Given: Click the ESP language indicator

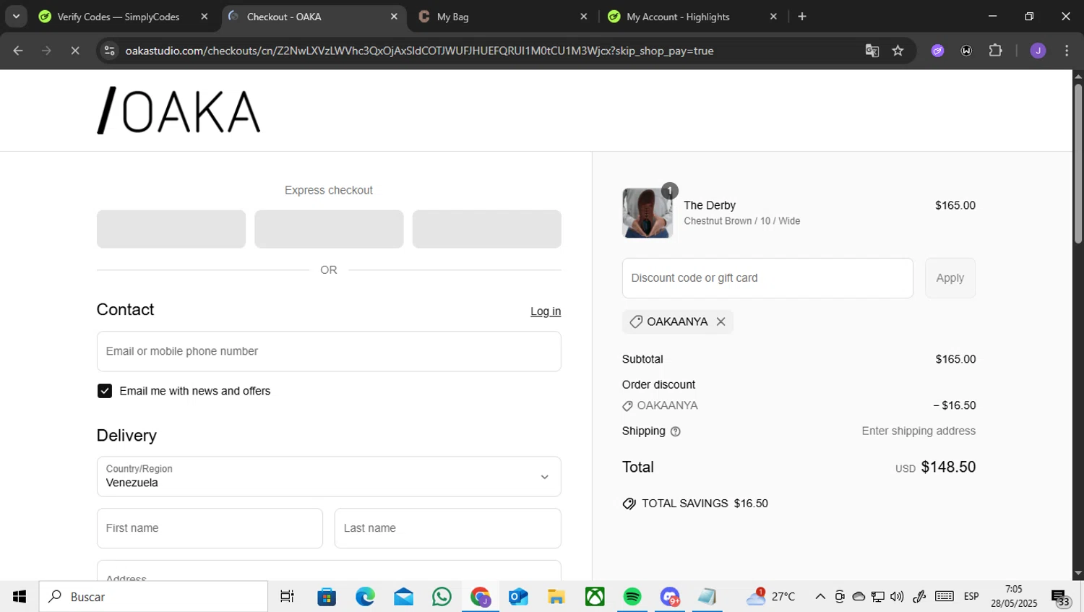Looking at the screenshot, I should click(971, 597).
